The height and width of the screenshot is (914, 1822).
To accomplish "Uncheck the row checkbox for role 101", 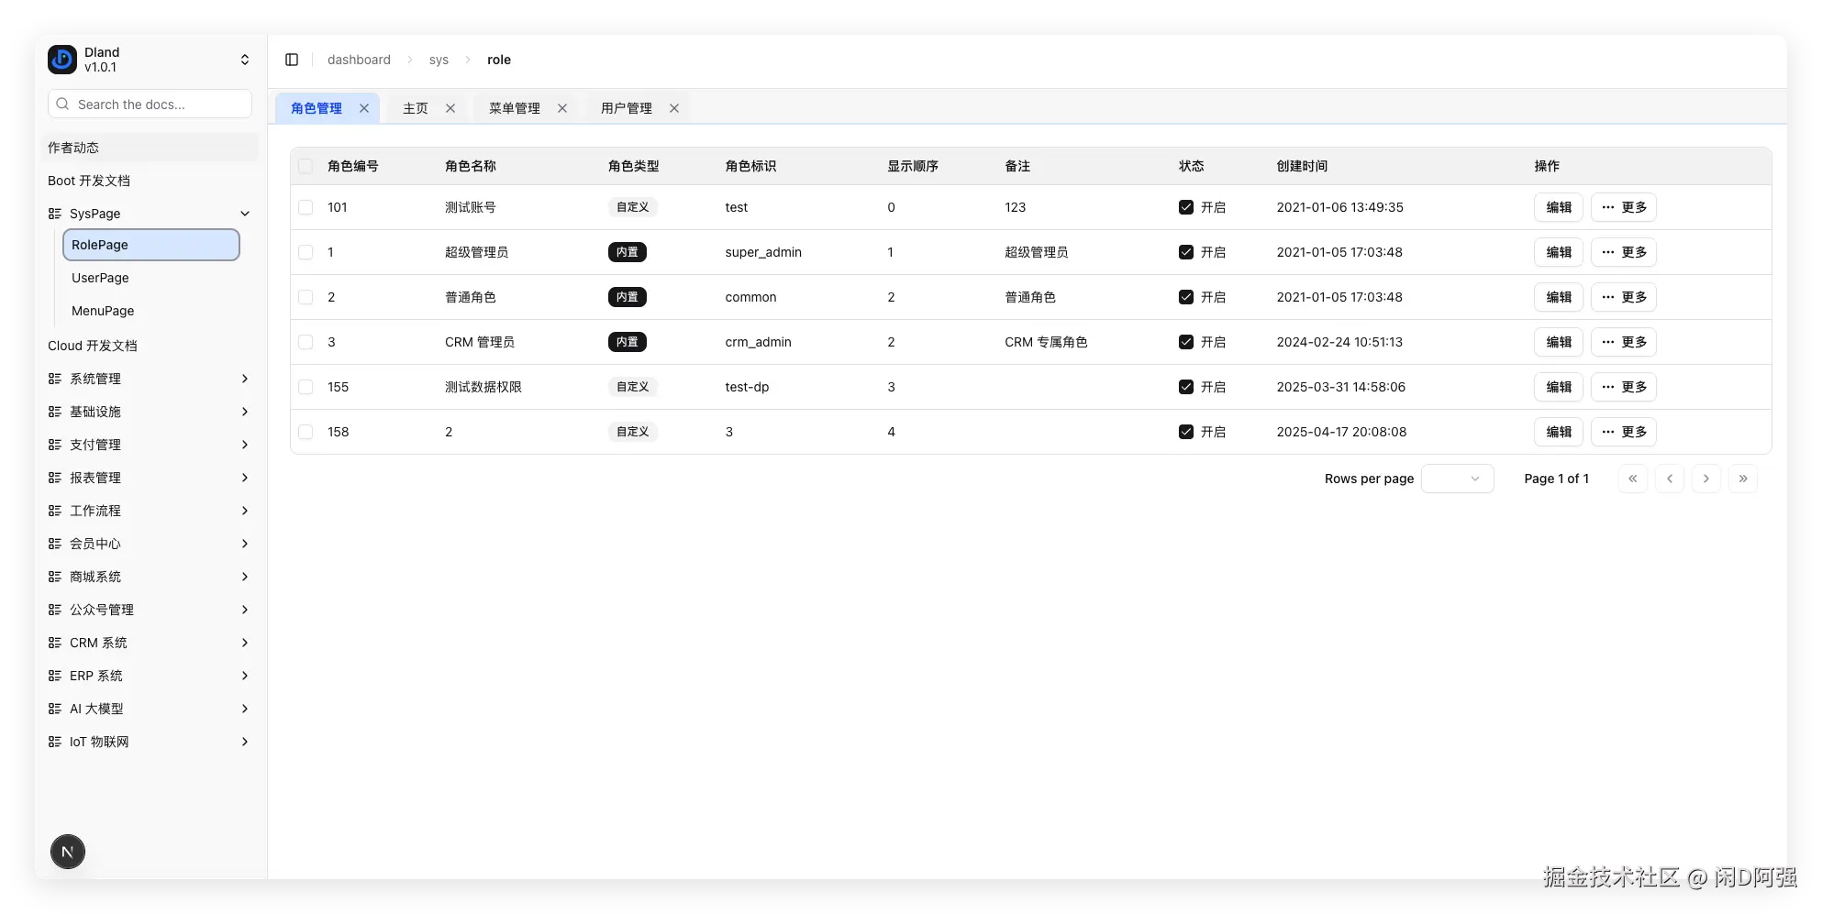I will tap(306, 207).
